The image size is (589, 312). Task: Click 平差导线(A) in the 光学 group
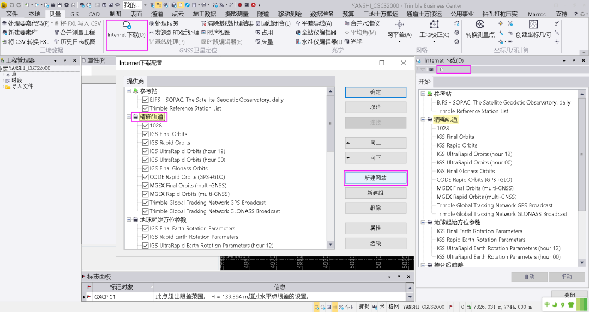(314, 23)
